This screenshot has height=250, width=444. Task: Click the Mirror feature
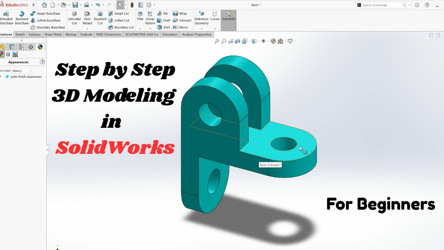tap(180, 27)
